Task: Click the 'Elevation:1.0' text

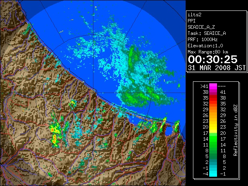Action: 205,46
